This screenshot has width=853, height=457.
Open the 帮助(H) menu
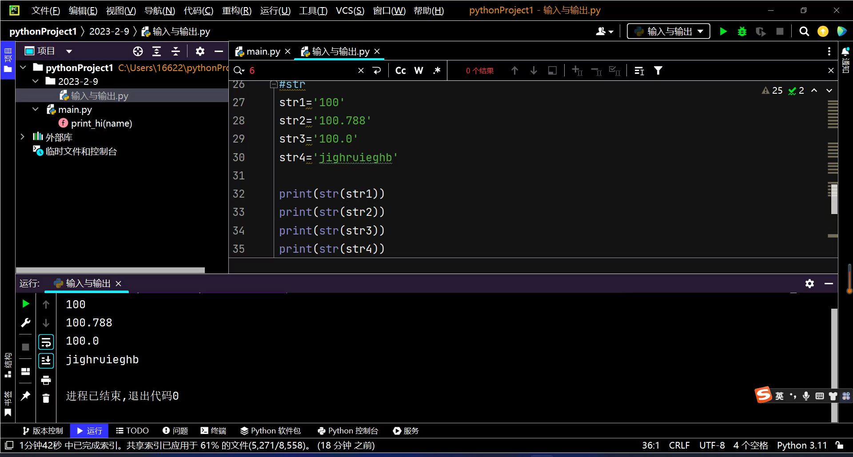428,11
